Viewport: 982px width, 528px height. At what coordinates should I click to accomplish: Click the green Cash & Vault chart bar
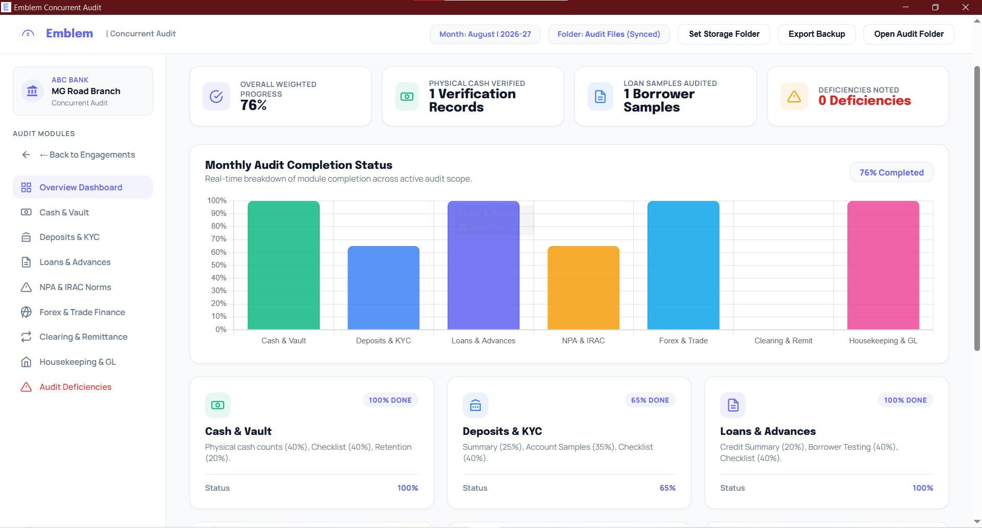point(284,265)
